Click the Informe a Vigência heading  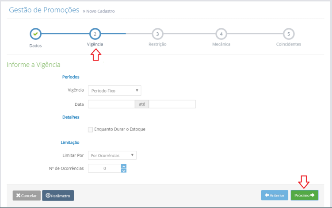coord(34,65)
